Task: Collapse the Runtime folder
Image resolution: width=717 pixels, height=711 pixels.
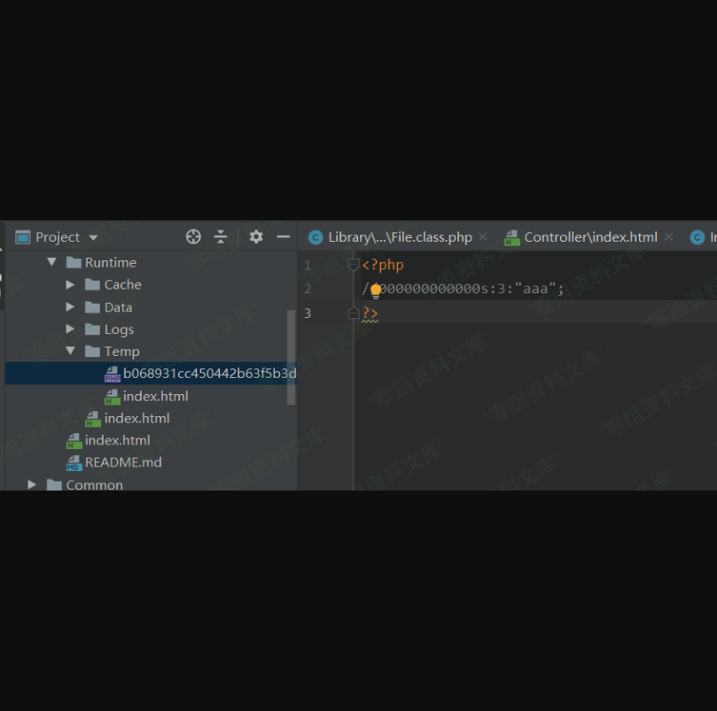Action: point(51,263)
